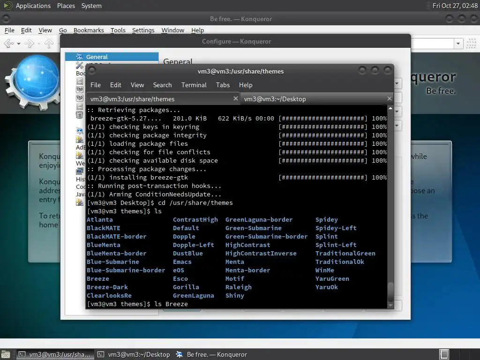Open Konqueror's Tools menu
Image resolution: width=480 pixels, height=360 pixels.
coord(118,30)
